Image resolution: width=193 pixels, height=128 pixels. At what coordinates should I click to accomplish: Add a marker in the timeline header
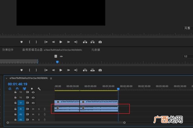click(32, 89)
